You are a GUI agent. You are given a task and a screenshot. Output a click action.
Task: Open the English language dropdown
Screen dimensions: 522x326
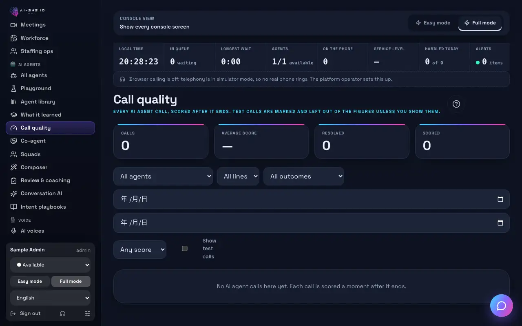click(x=50, y=298)
